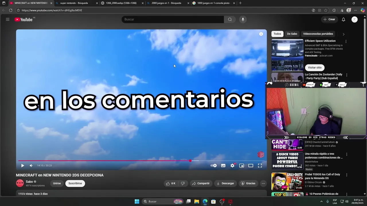This screenshot has width=367, height=206.
Task: Open player settings gear
Action: pyautogui.click(x=233, y=166)
